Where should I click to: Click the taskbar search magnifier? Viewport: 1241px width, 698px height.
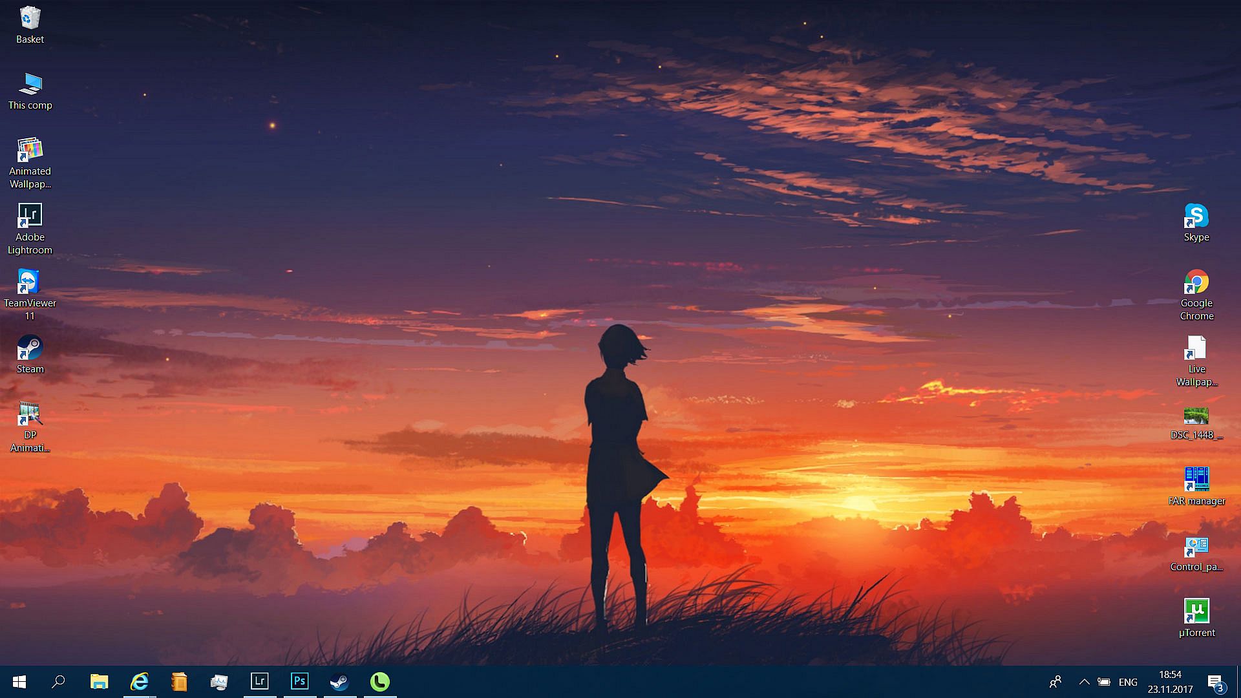tap(59, 682)
